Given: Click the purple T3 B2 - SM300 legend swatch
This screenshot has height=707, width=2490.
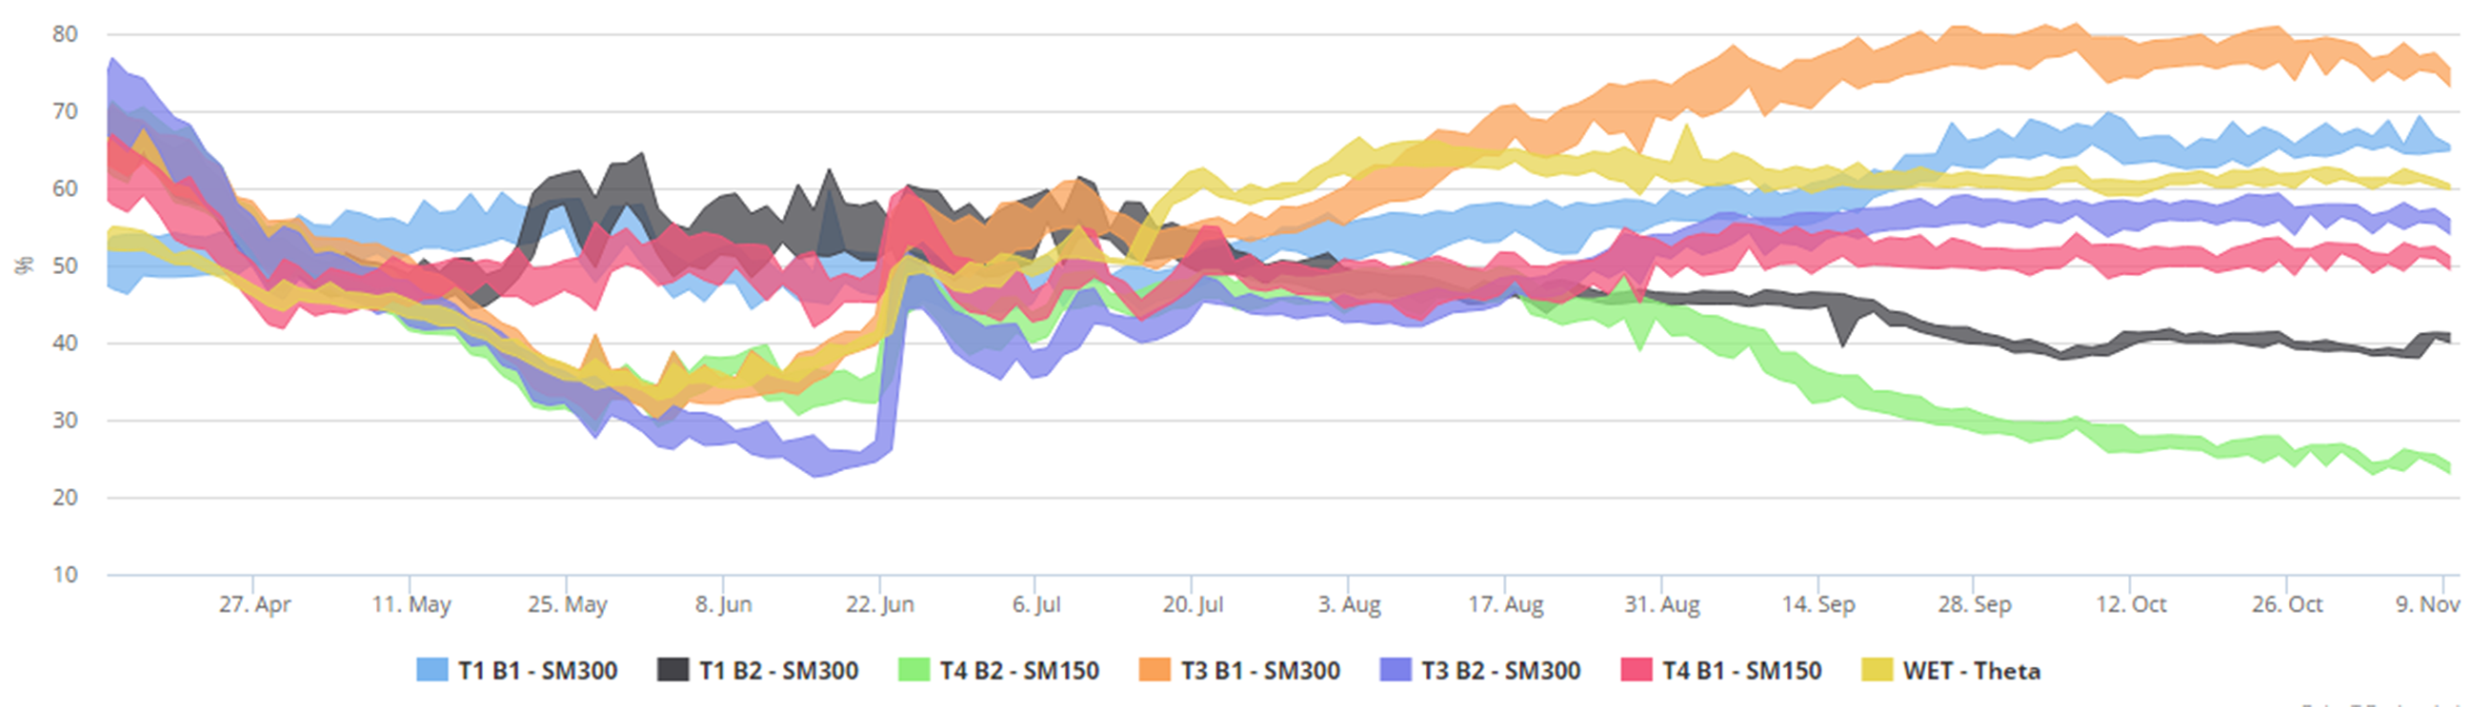Looking at the screenshot, I should [1395, 670].
